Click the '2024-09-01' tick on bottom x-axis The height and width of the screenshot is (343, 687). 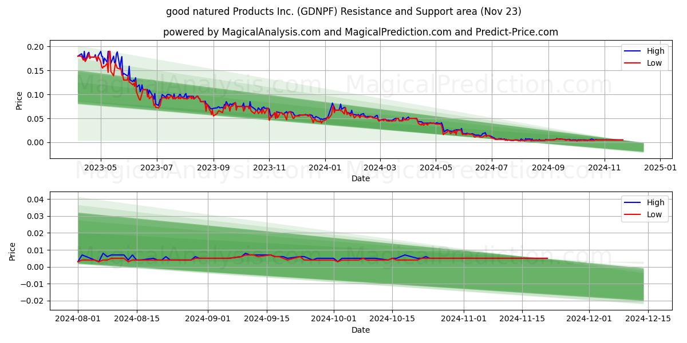[208, 319]
